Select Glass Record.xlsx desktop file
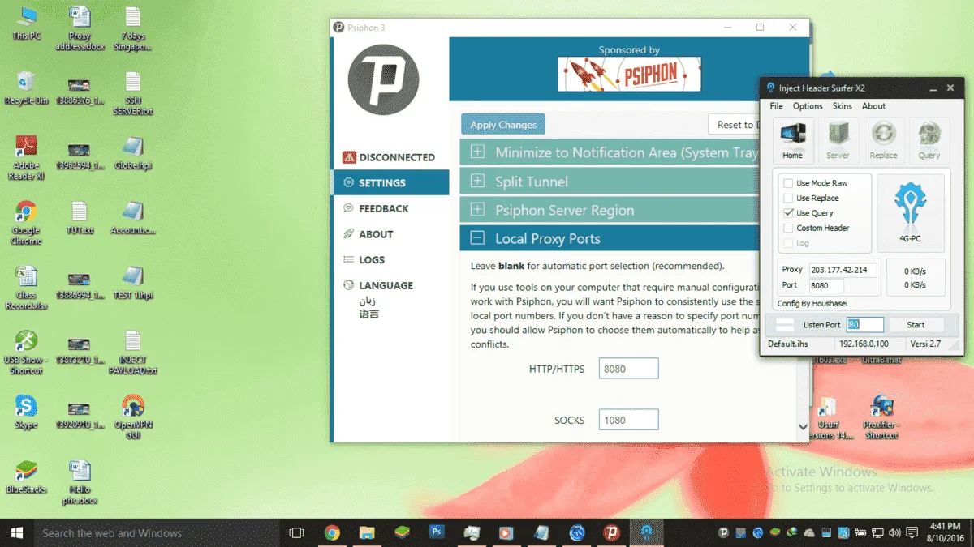Viewport: 974px width, 547px height. 26,288
